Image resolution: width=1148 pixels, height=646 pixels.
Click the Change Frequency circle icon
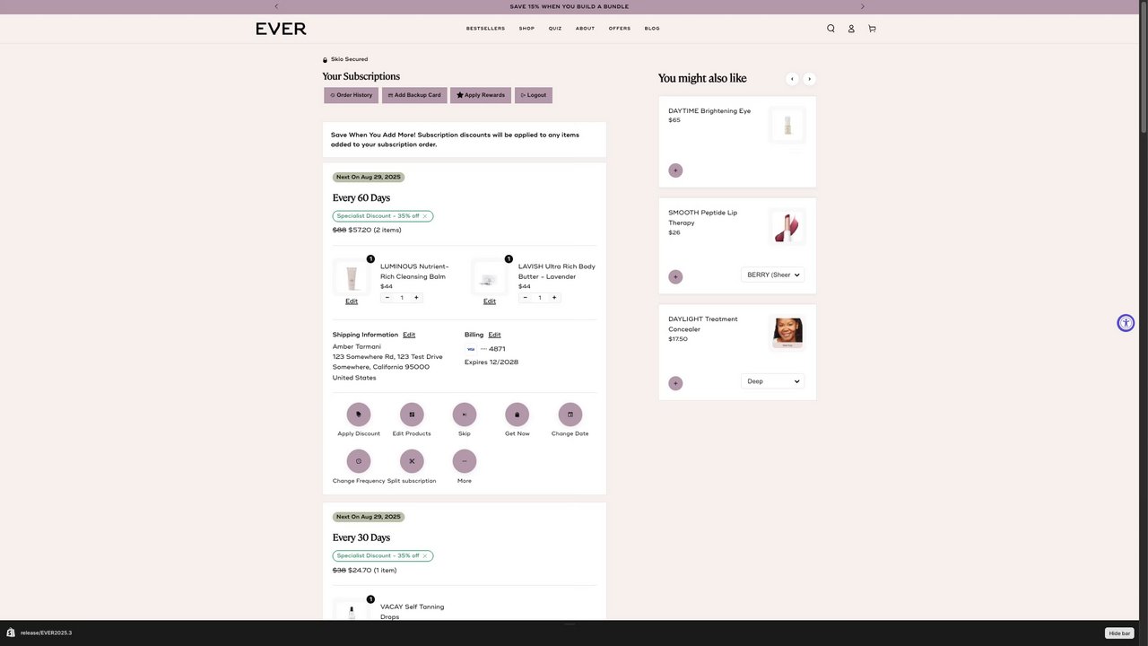click(x=359, y=461)
